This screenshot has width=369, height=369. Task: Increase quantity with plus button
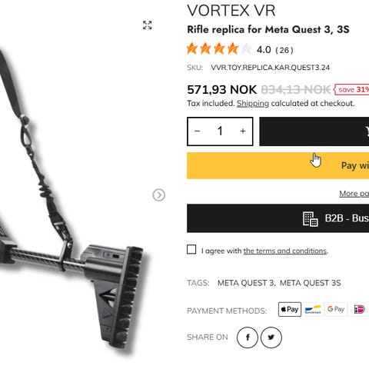(x=243, y=131)
